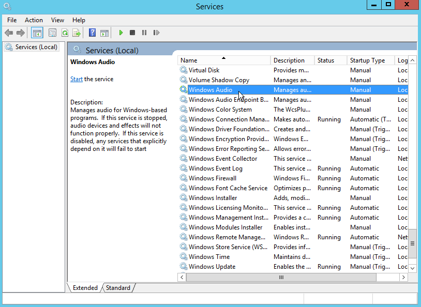Select the Windows Encryption Provider service name
Image resolution: width=421 pixels, height=307 pixels.
pos(229,139)
